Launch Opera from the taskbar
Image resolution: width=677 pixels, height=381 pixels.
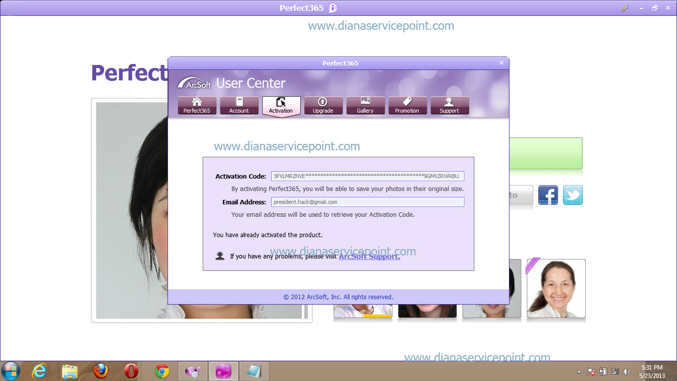(131, 371)
